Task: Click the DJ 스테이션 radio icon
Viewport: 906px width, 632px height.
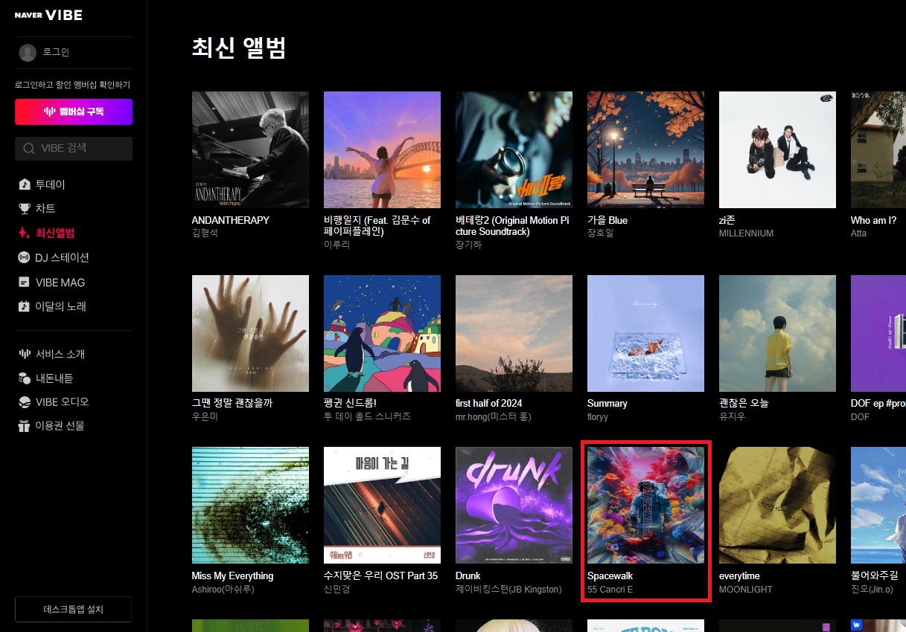Action: point(25,257)
